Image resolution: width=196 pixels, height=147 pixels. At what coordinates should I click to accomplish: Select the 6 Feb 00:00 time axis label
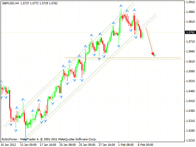tap(146, 145)
